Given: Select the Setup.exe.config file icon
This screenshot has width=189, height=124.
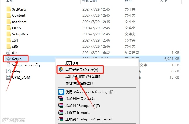Looking at the screenshot, I should point(9,65).
